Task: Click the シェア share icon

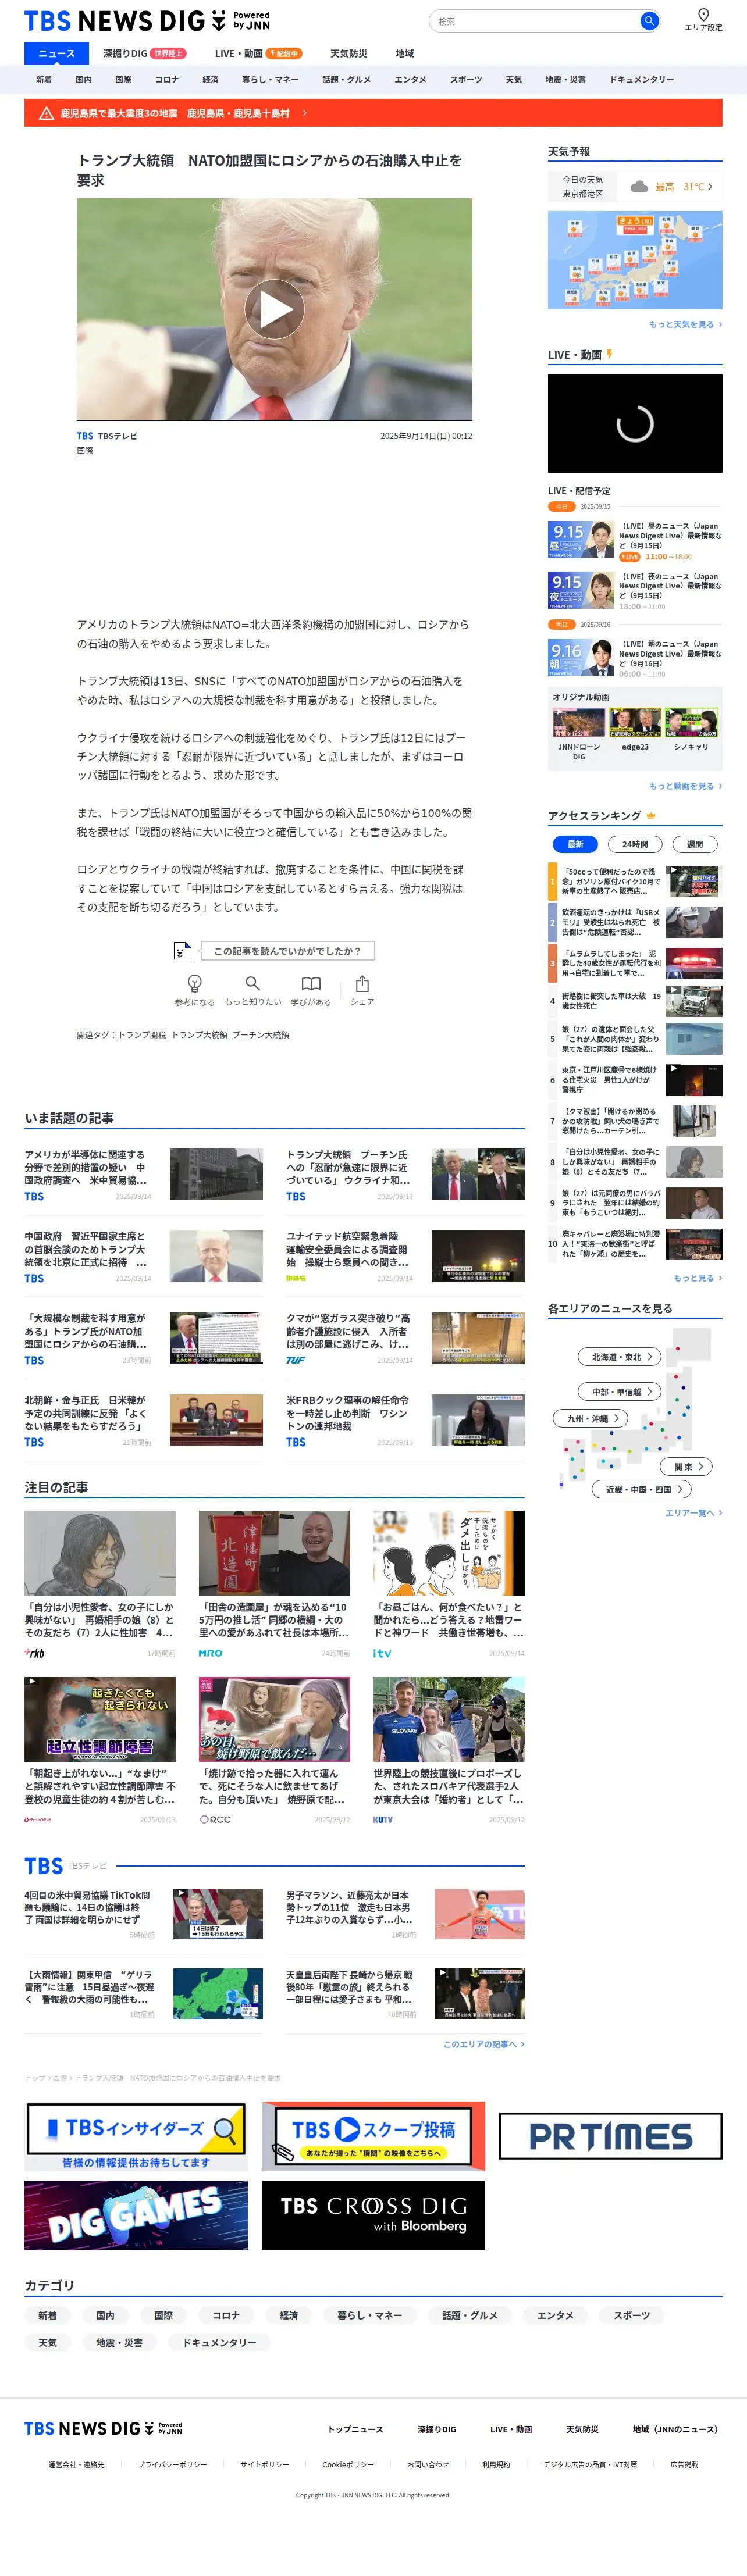Action: pos(362,984)
